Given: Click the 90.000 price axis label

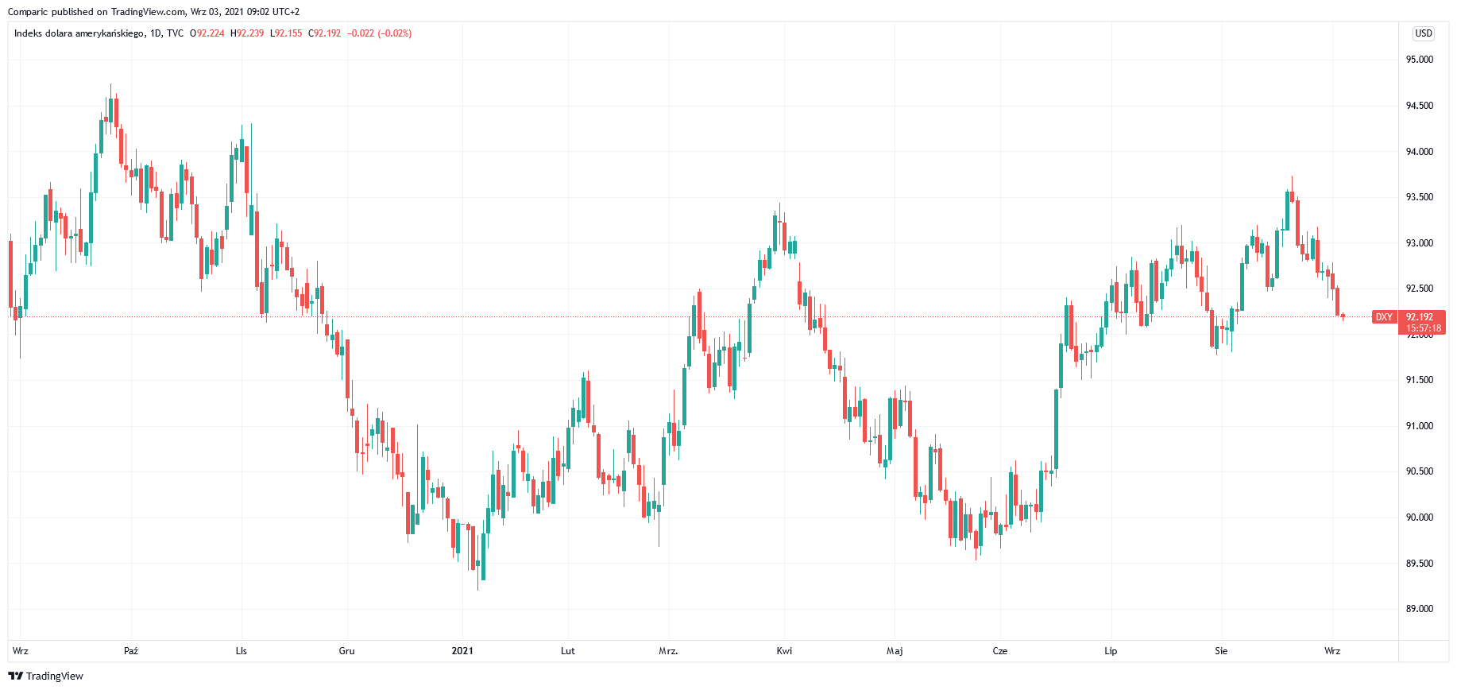Looking at the screenshot, I should click(1420, 517).
